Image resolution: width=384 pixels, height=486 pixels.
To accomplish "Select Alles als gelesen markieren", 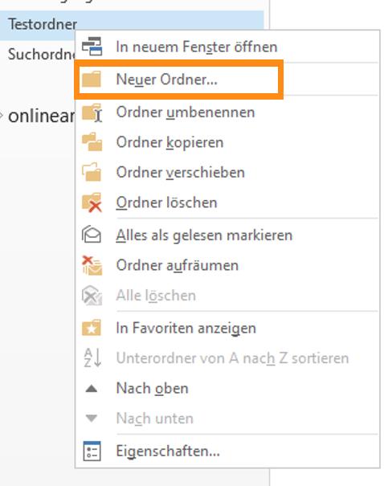I will pos(227,235).
